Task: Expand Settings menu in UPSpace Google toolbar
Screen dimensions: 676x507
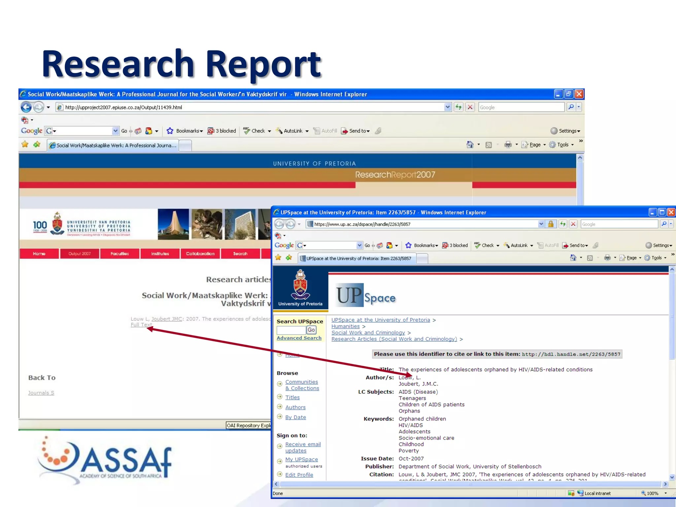Action: click(659, 245)
